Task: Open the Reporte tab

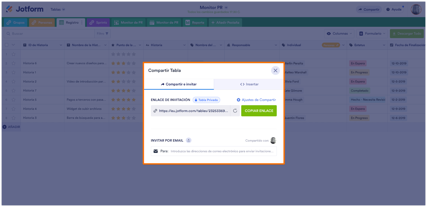Action: [195, 23]
